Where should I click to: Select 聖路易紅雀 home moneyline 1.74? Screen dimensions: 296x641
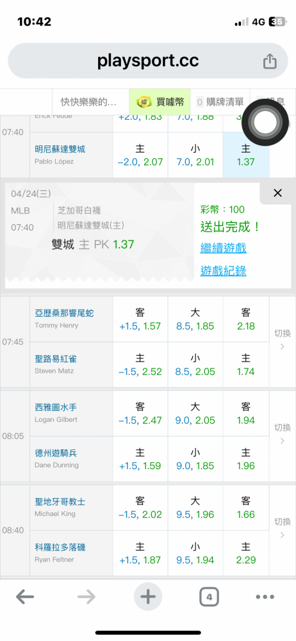[x=246, y=365]
